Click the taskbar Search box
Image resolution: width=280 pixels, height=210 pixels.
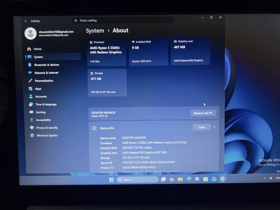pos(138,180)
